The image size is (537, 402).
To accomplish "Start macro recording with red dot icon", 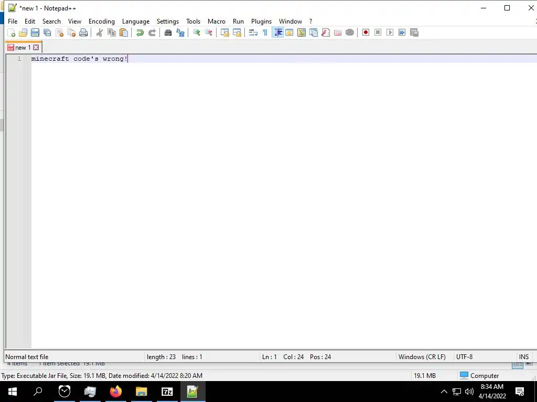I will pyautogui.click(x=366, y=32).
